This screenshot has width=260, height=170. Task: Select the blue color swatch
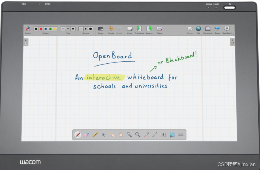click(46, 29)
